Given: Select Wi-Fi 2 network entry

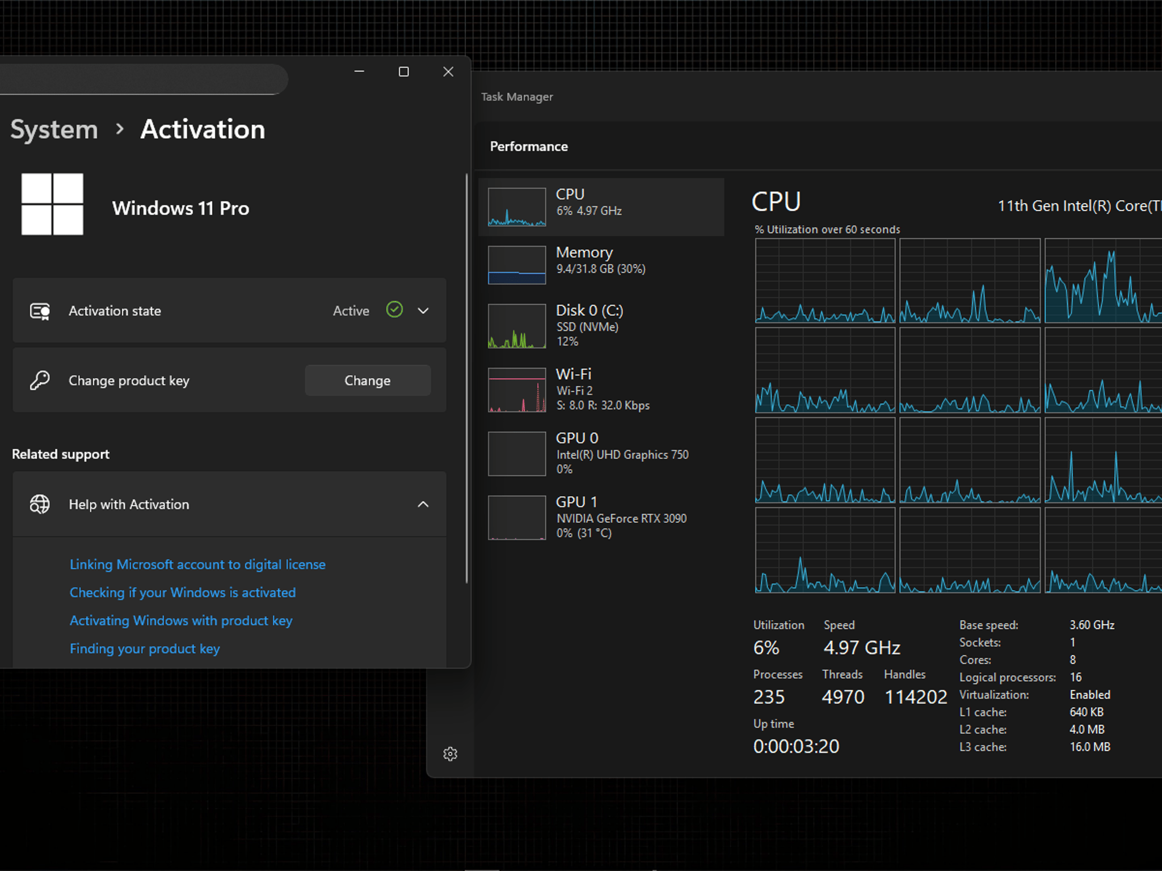Looking at the screenshot, I should tap(601, 390).
